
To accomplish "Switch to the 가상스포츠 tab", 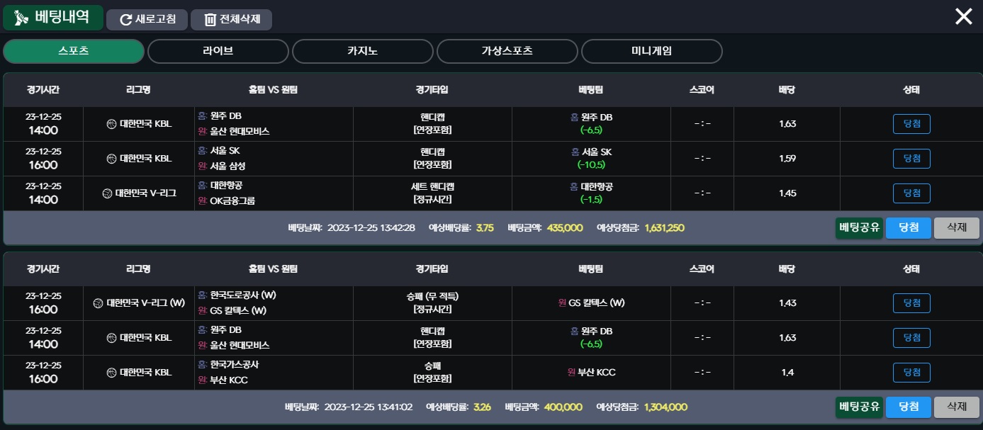I will pyautogui.click(x=507, y=51).
